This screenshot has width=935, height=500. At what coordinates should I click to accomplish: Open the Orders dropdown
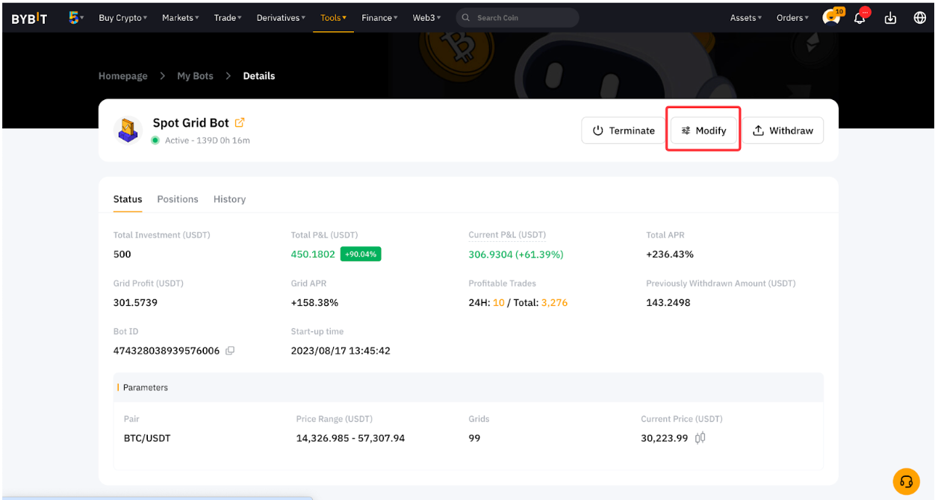[792, 18]
